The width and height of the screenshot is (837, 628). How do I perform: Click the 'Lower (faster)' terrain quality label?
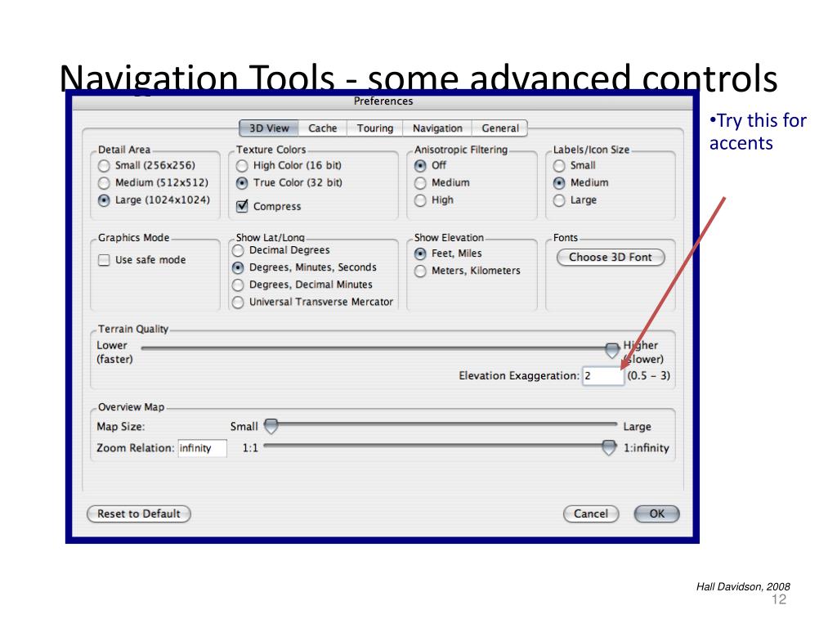[114, 352]
